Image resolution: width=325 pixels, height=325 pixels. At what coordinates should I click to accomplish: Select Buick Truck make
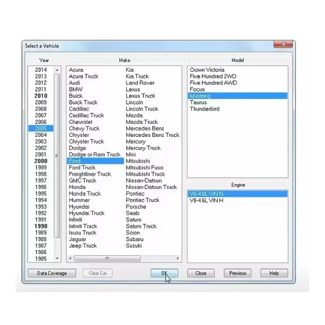[x=83, y=102]
